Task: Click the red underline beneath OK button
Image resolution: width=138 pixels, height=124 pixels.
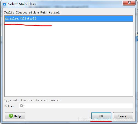Action: click(101, 121)
